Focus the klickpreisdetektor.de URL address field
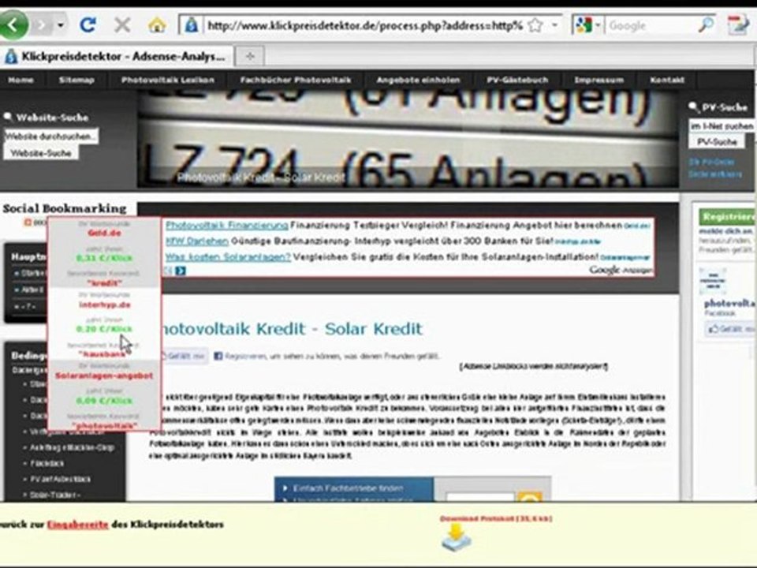The image size is (757, 568). click(364, 25)
